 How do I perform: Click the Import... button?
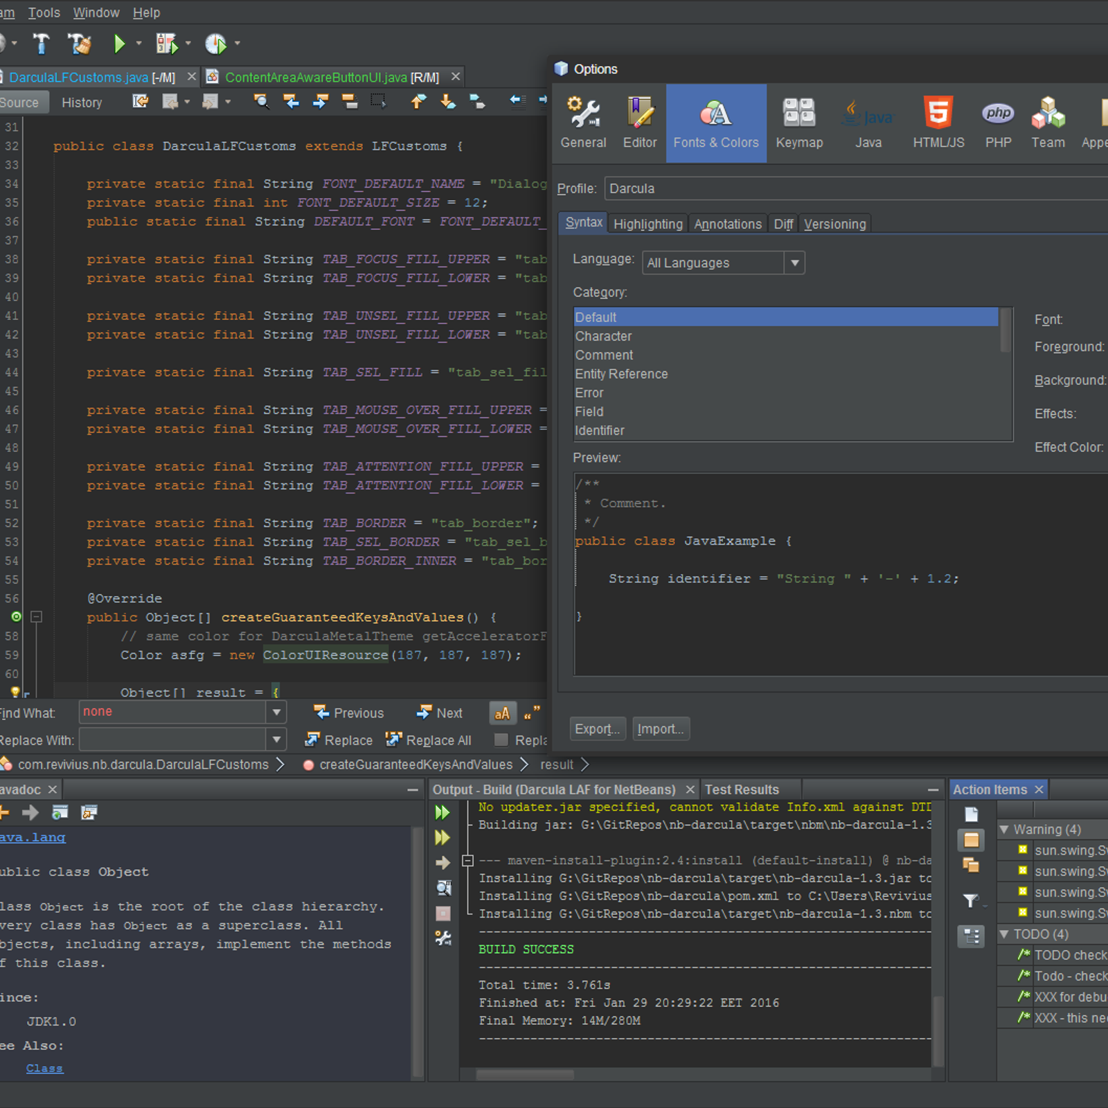point(661,729)
